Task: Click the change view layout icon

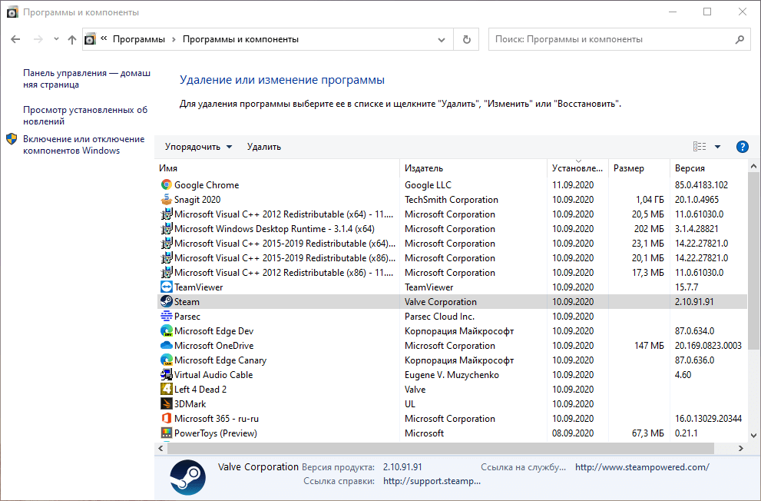Action: pyautogui.click(x=700, y=147)
